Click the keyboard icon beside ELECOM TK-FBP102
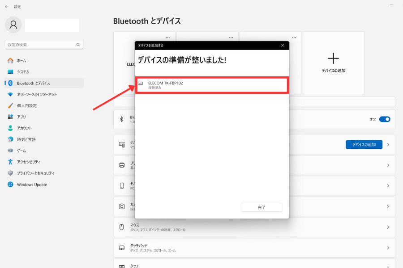Screen dimensions: 403x268 tap(141, 84)
